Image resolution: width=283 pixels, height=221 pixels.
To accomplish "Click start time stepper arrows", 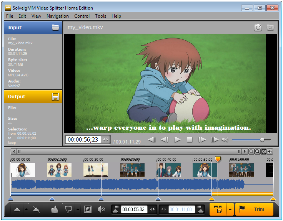I will pyautogui.click(x=152, y=209).
